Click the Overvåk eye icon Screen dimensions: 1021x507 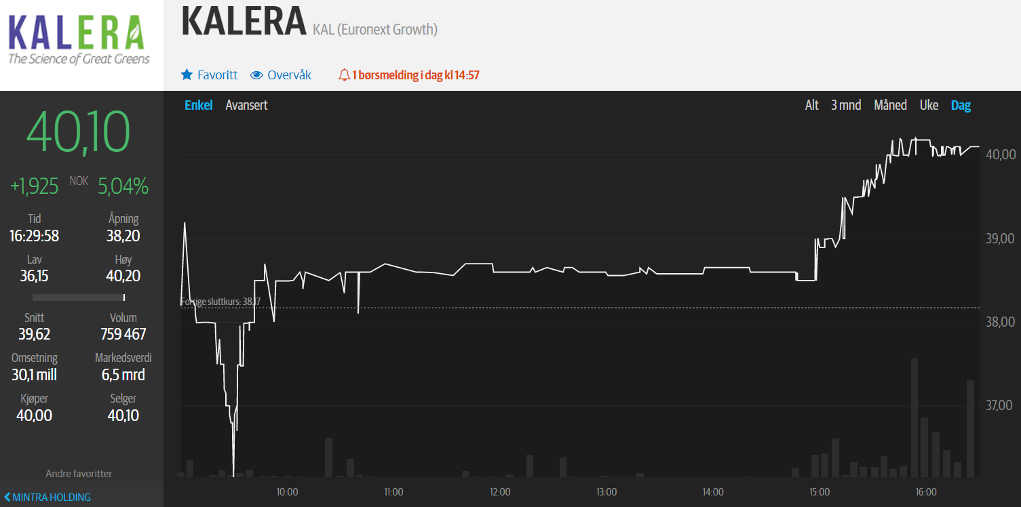256,75
